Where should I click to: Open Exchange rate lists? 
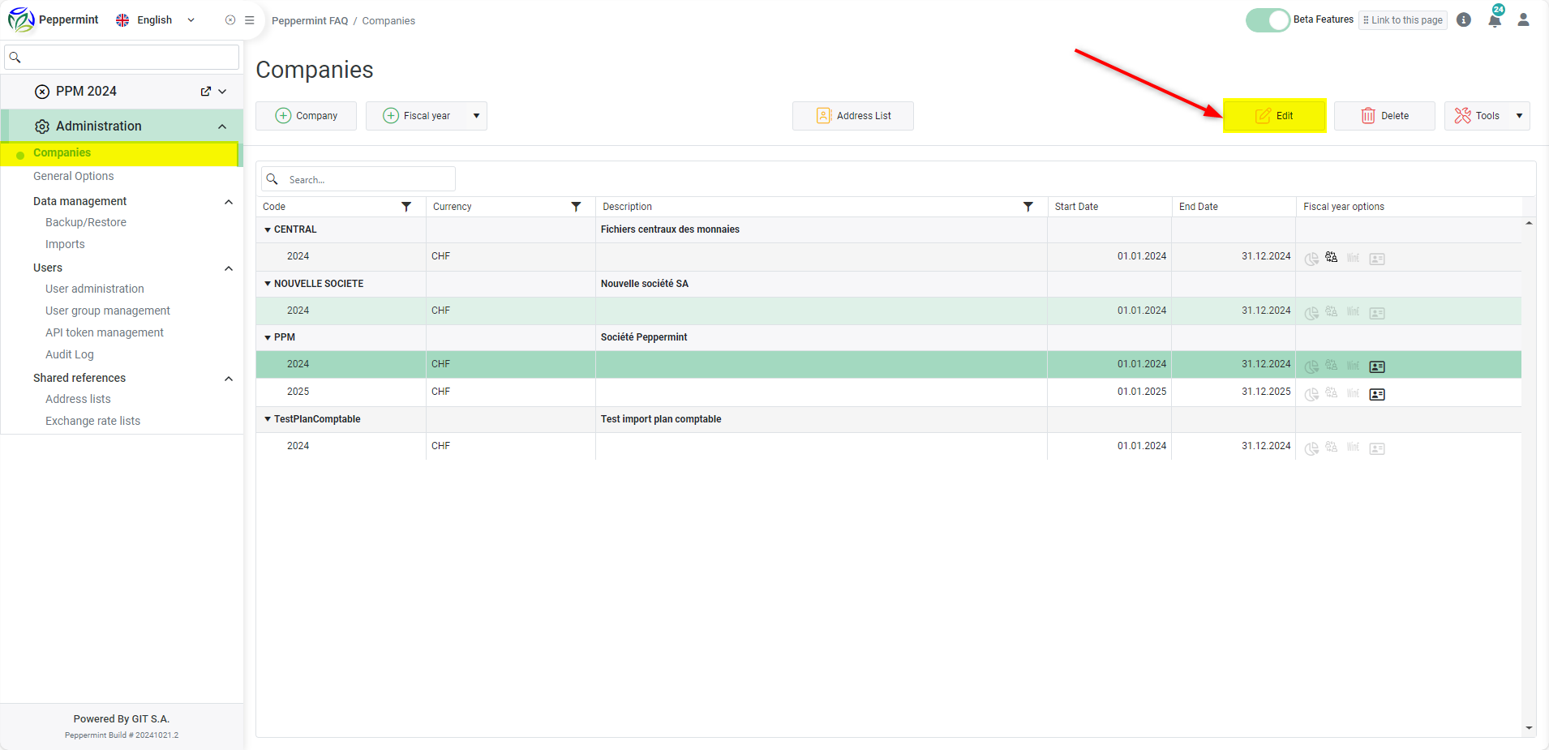(x=92, y=421)
